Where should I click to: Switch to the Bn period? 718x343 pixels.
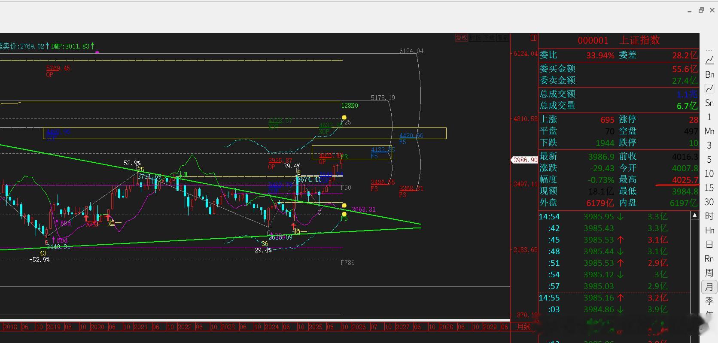click(709, 75)
